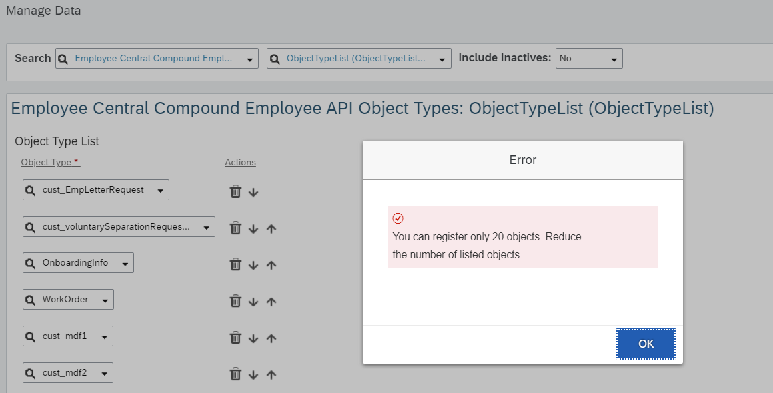Delete the cust_mdf2 row
This screenshot has width=773, height=393.
(235, 374)
